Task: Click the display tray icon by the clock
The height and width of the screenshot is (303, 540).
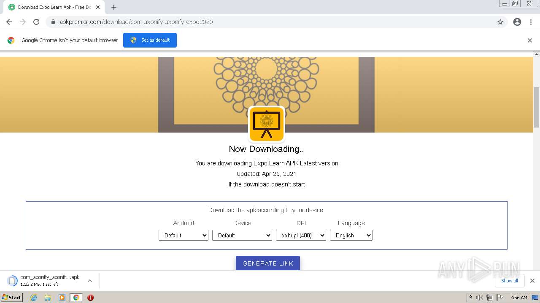Action: click(535, 298)
